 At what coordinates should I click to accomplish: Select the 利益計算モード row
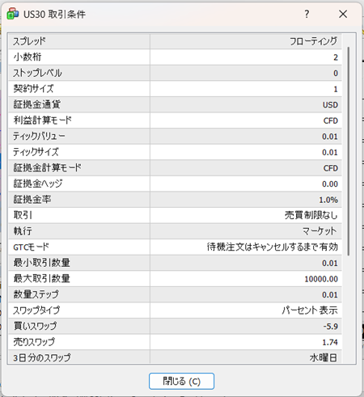[x=175, y=120]
